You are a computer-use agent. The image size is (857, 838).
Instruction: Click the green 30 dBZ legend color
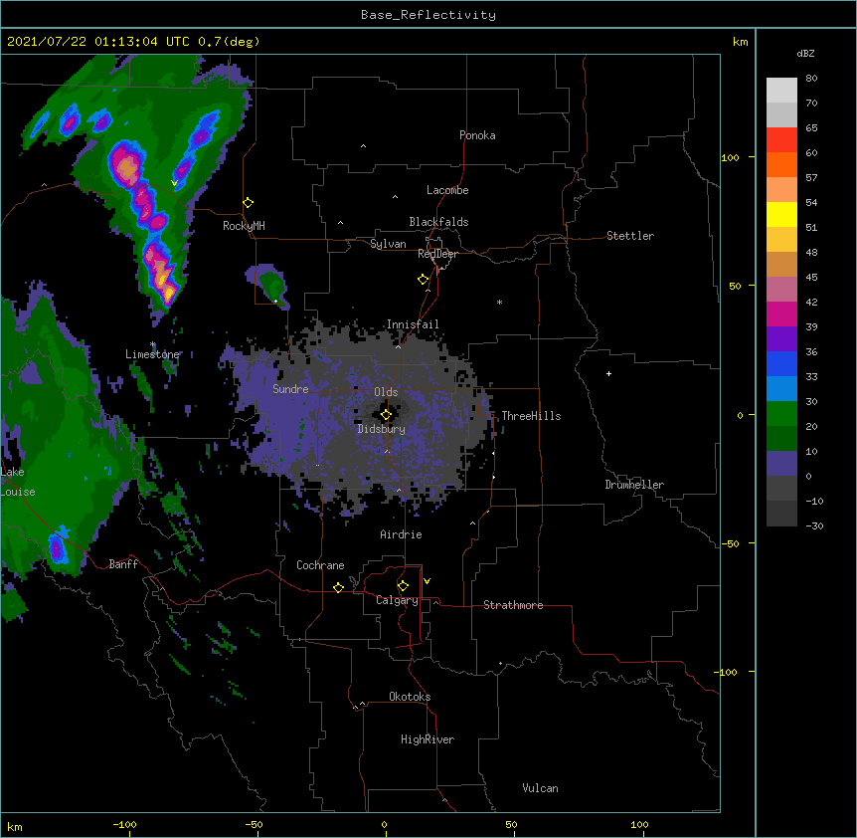[781, 414]
